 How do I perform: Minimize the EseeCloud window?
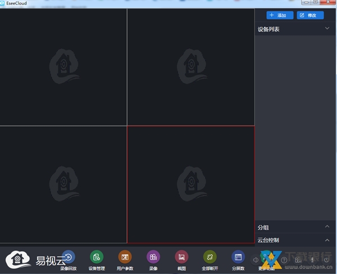pyautogui.click(x=306, y=2)
